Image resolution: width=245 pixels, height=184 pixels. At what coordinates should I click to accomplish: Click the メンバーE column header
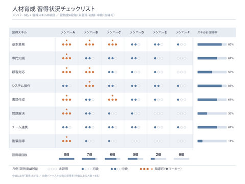coord(160,32)
